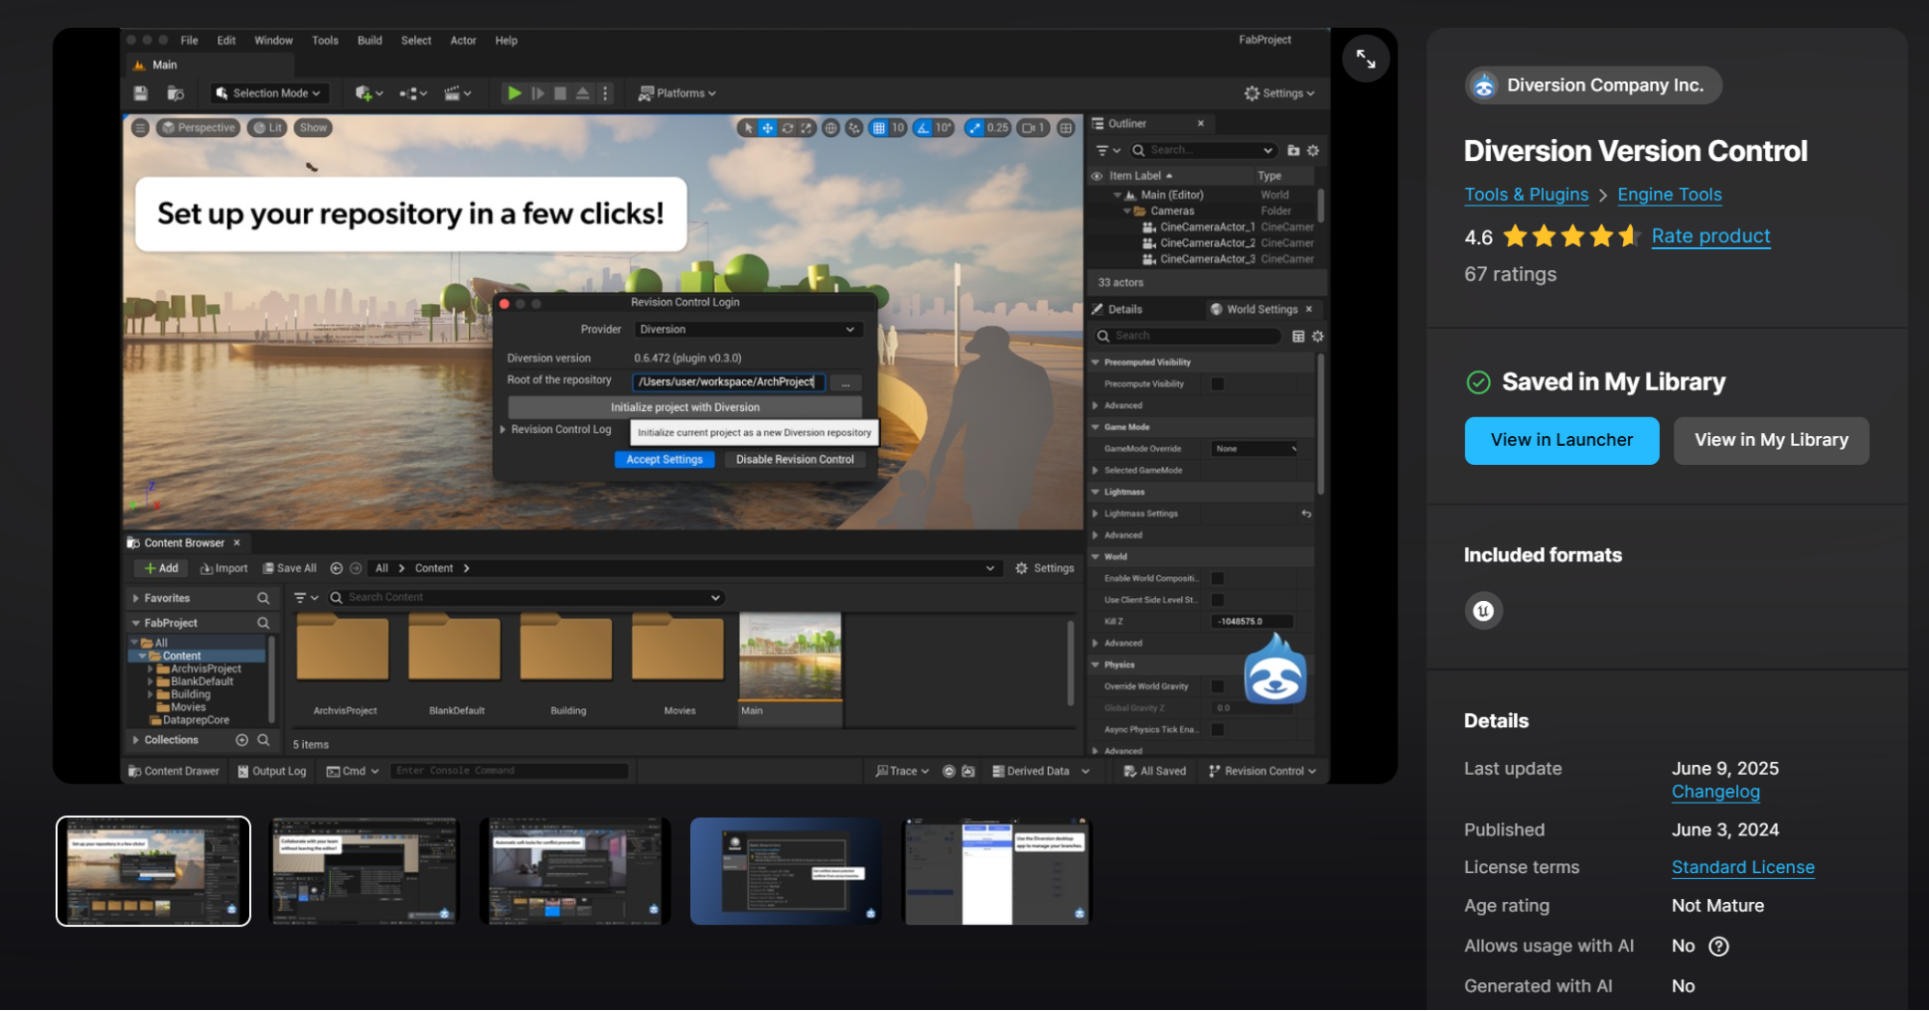This screenshot has width=1929, height=1011.
Task: Click the Diversion Company publisher badge
Action: 1592,85
